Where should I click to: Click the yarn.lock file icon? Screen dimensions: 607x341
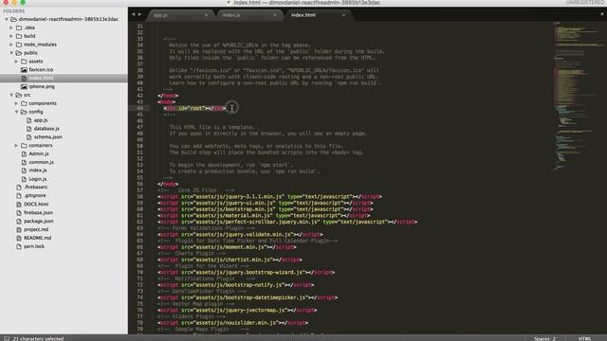pyautogui.click(x=19, y=246)
